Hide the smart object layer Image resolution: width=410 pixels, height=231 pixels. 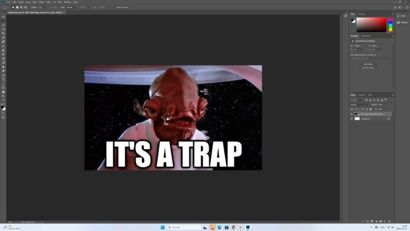coord(352,114)
